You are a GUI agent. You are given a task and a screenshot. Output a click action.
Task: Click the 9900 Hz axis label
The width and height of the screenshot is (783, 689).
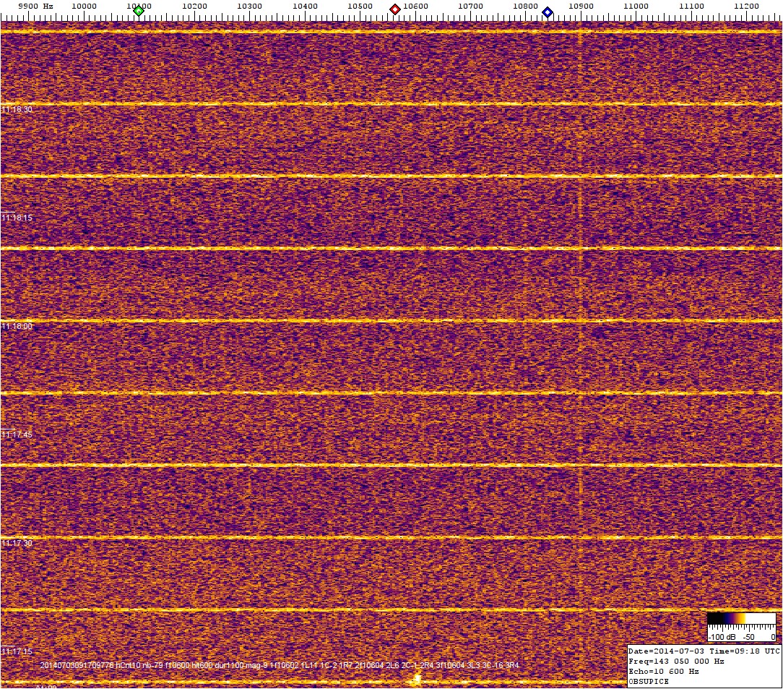35,7
